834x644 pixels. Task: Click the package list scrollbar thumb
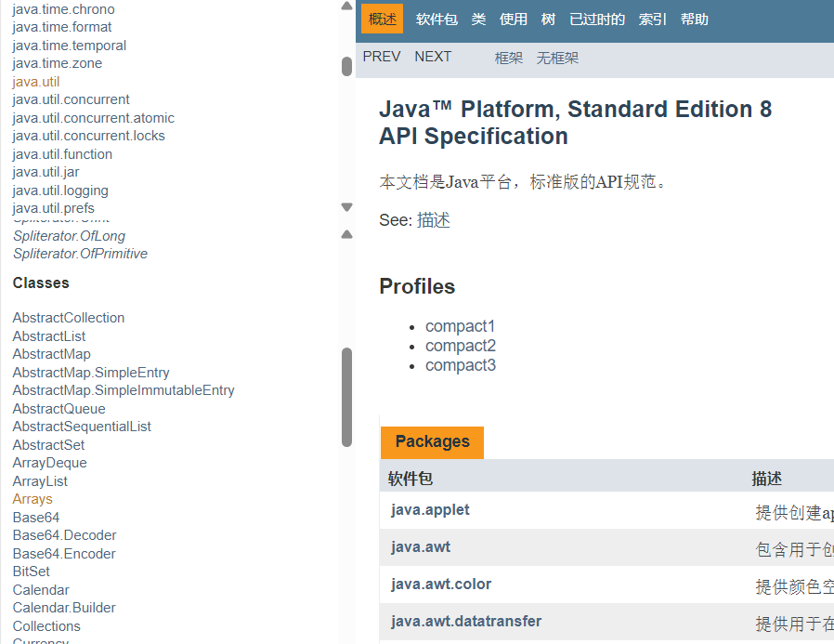click(346, 66)
